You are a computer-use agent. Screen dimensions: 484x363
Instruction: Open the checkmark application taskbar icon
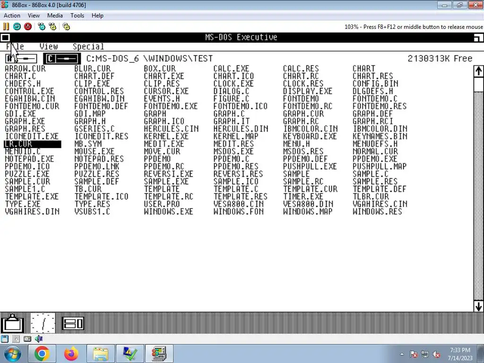tap(130, 354)
